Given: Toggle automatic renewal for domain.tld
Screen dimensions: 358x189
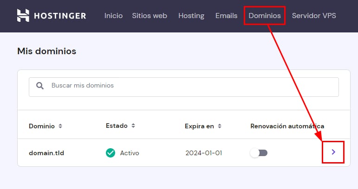Looking at the screenshot, I should (x=259, y=153).
